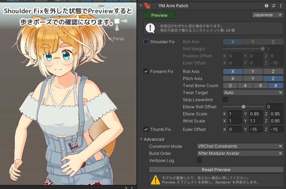Open the YM Arm Patch help icon

point(266,6)
